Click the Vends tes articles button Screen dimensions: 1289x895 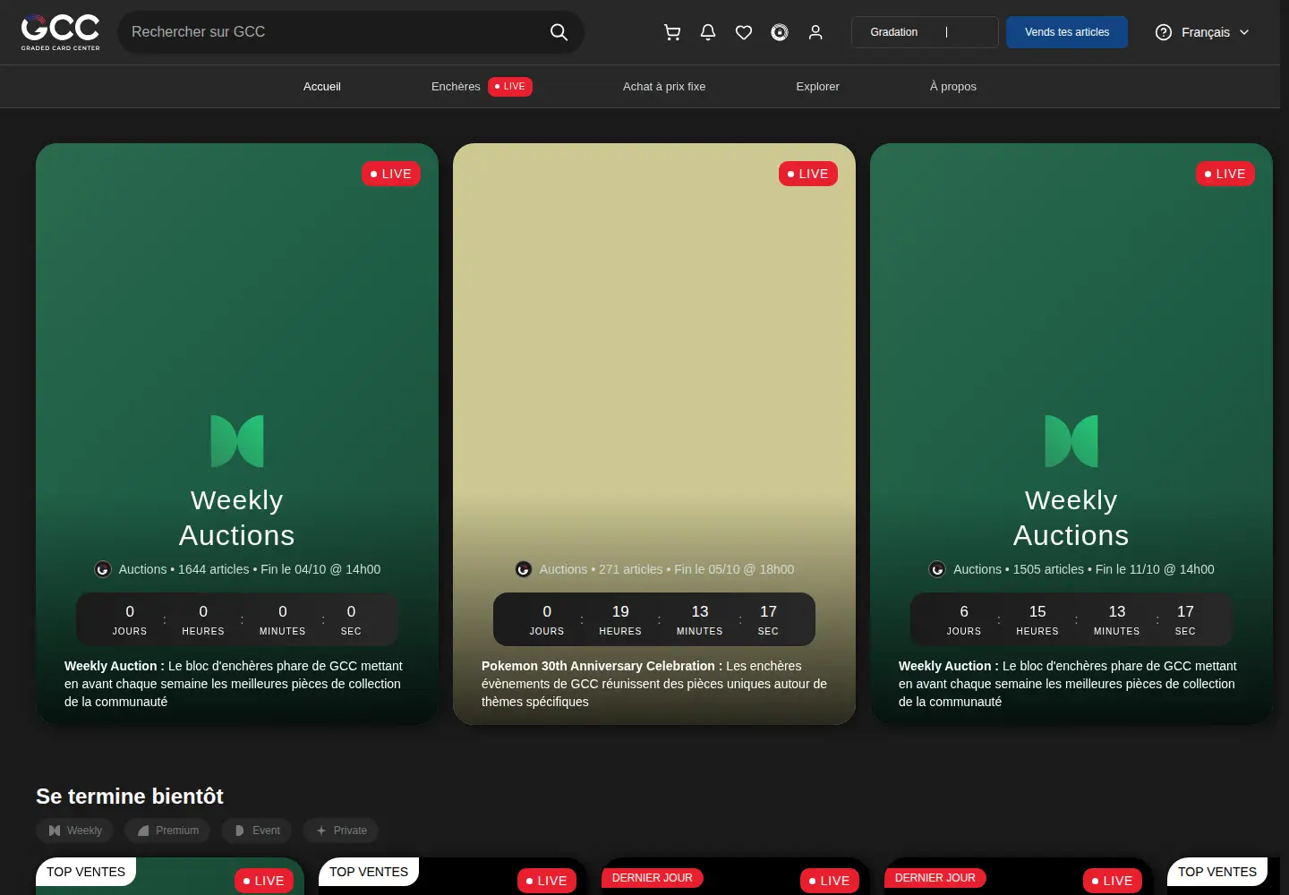coord(1067,32)
